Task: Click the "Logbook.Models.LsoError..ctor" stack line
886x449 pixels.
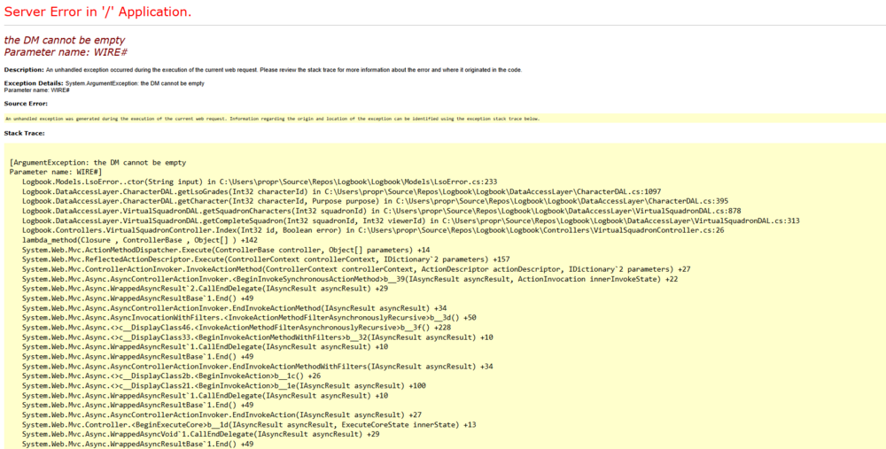Action: 260,182
